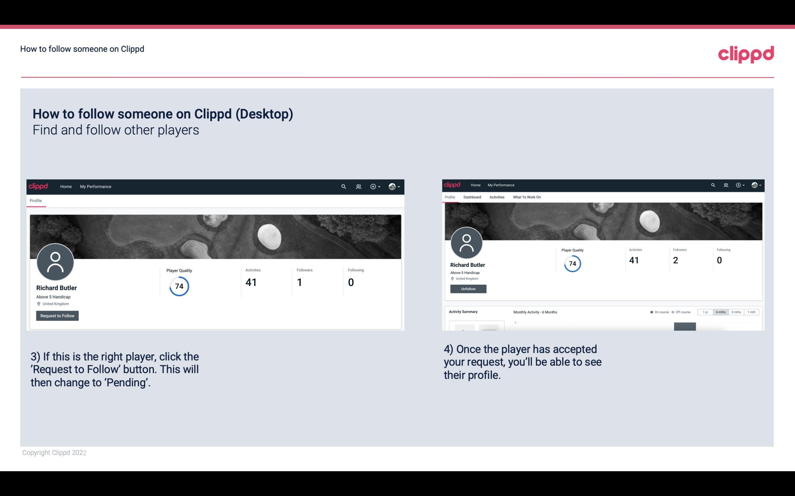Select the 6 months activity filter toggle
This screenshot has height=496, width=795.
point(720,312)
